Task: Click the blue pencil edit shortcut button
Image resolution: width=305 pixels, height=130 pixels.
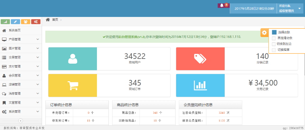Action: coord(16,22)
